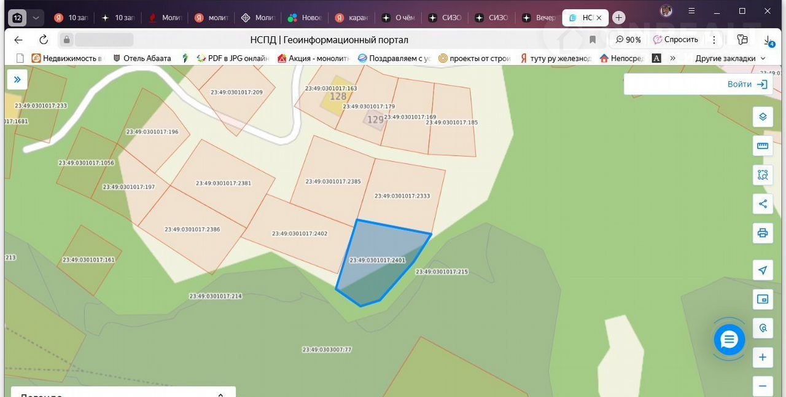Open the Другие закладки bookmarks dropdown

730,58
